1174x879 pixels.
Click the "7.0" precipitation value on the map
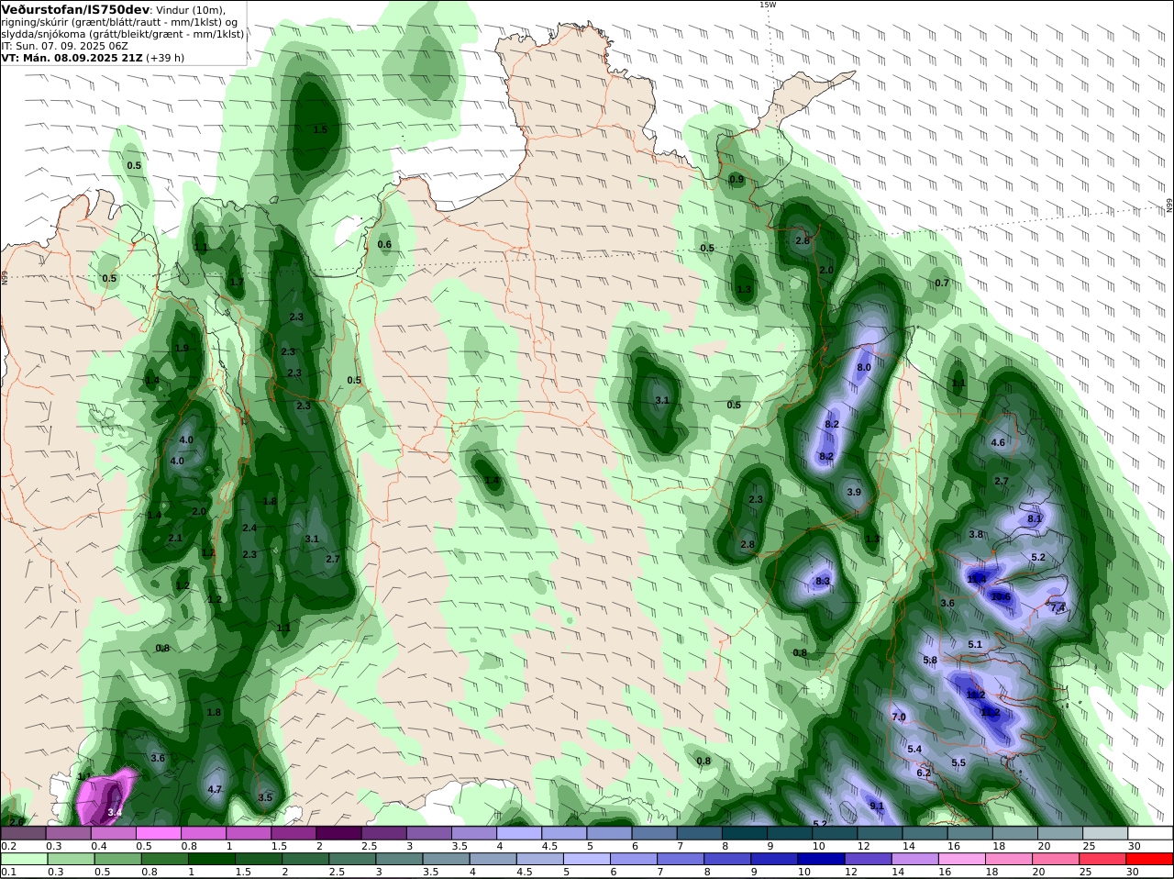point(899,718)
